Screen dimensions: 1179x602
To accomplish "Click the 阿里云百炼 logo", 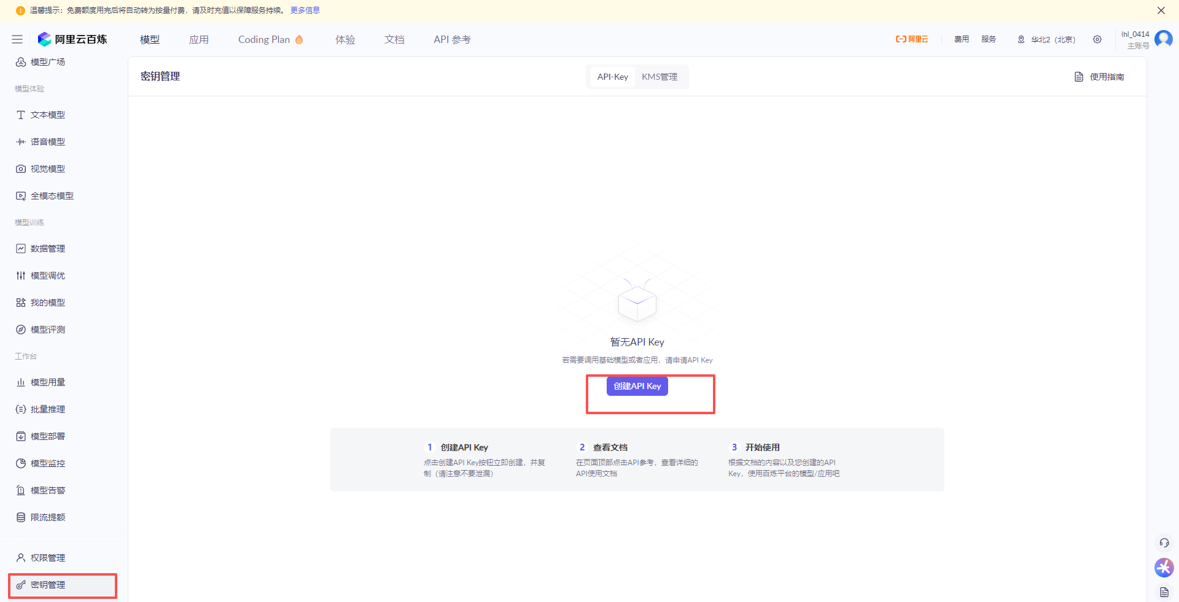I will coord(72,39).
